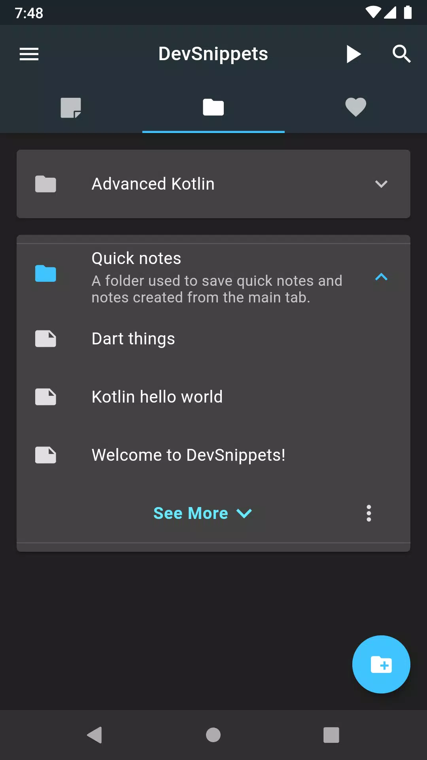The image size is (427, 760).
Task: Tap the Quick notes folder description text
Action: click(x=217, y=289)
